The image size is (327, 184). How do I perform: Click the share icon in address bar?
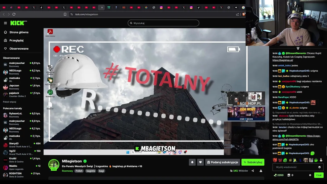238,14
